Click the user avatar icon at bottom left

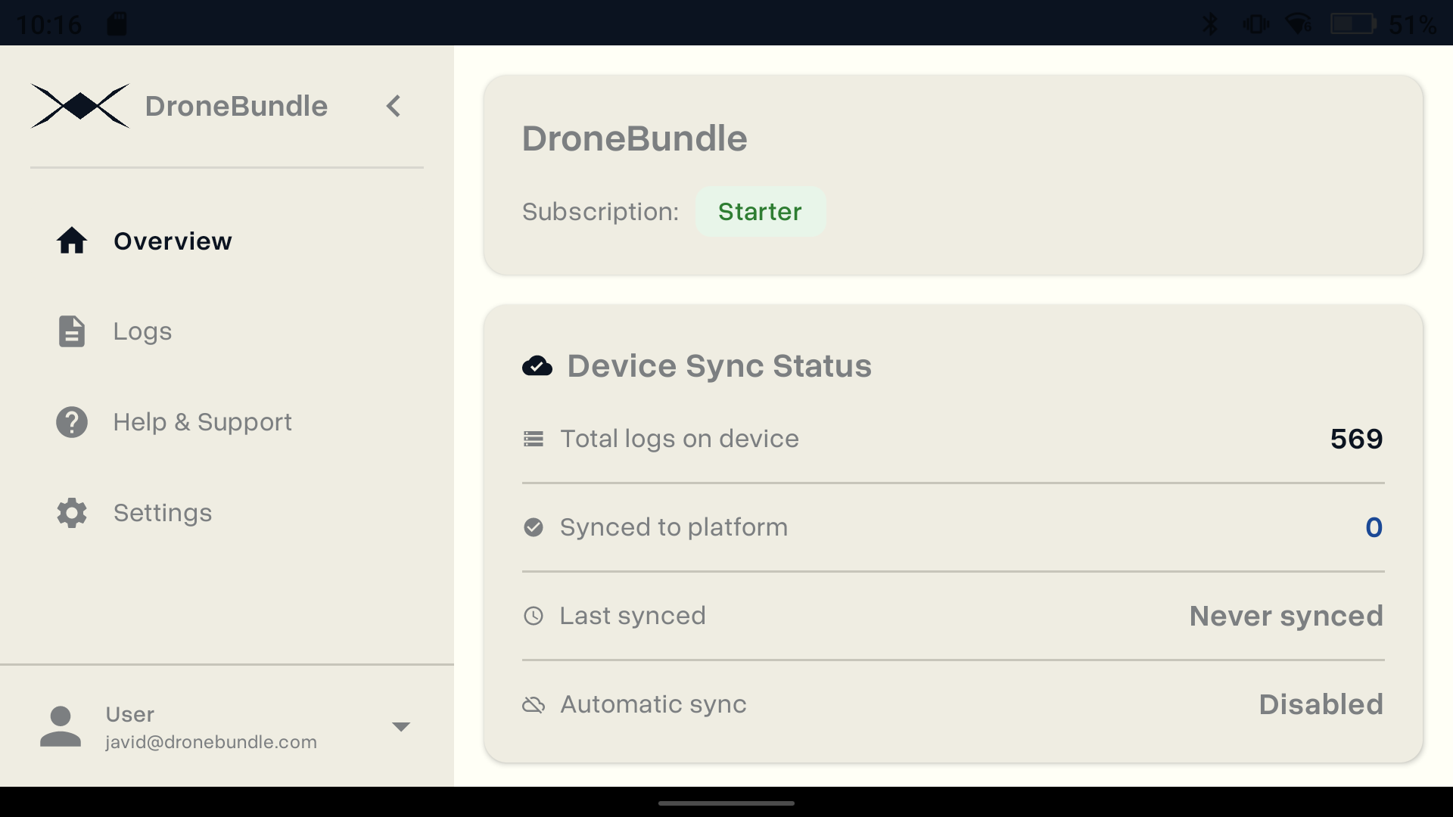pyautogui.click(x=60, y=726)
